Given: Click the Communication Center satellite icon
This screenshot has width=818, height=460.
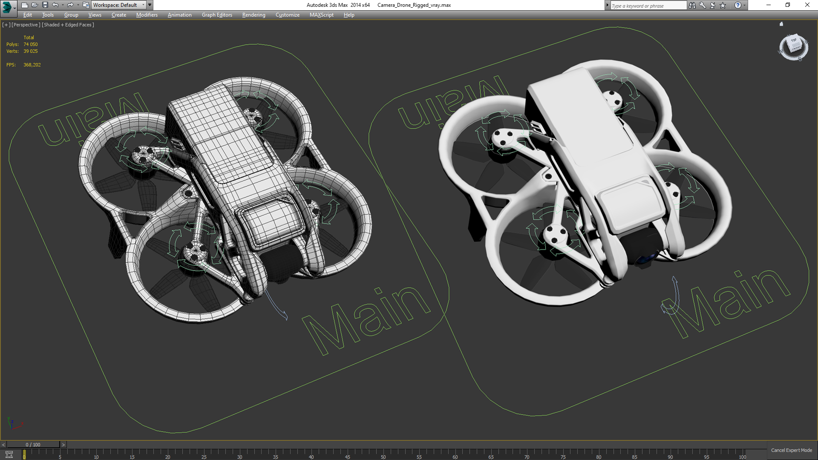Looking at the screenshot, I should click(713, 5).
